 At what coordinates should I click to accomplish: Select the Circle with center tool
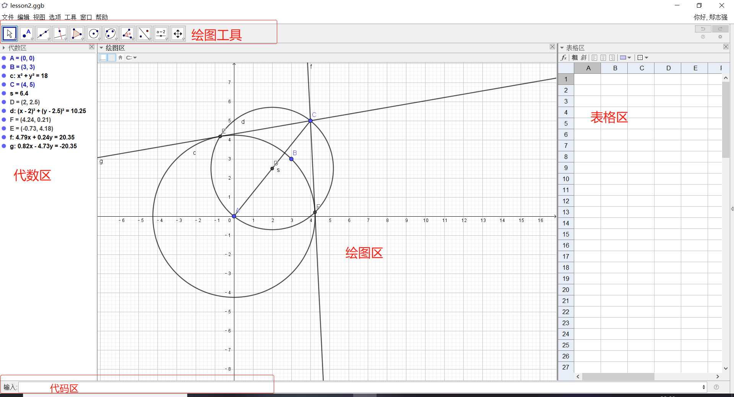pos(94,34)
